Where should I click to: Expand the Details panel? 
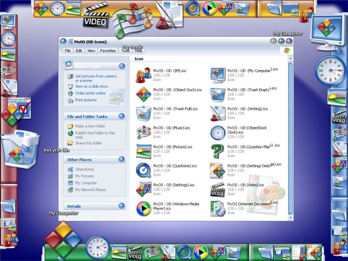[x=122, y=206]
